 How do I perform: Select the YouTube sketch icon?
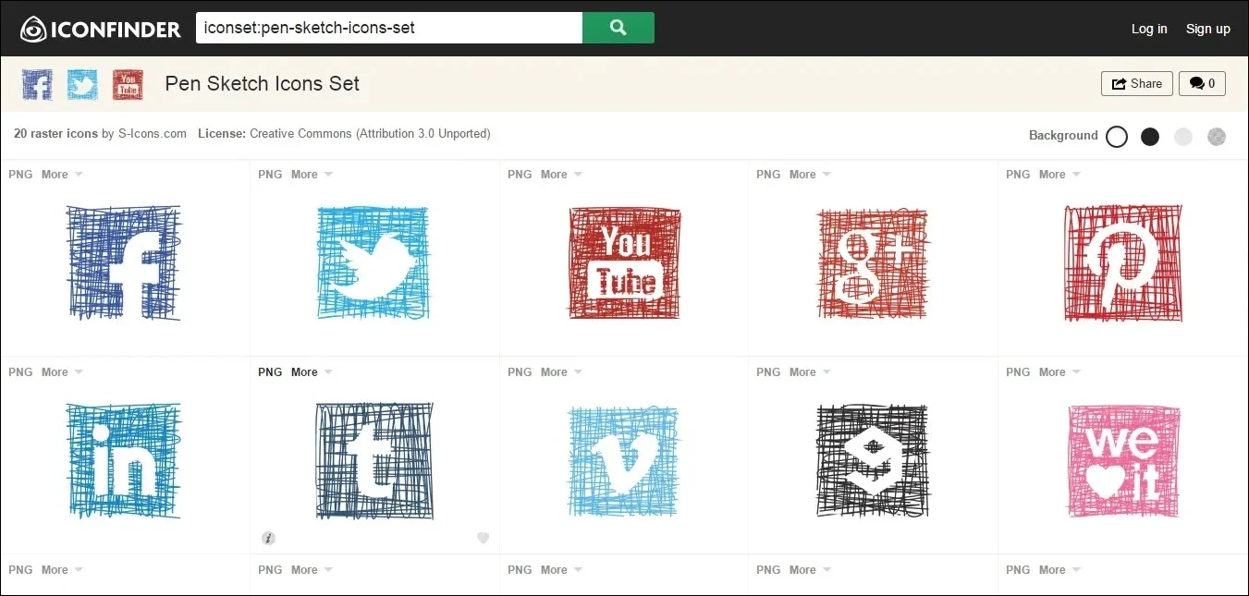click(x=624, y=263)
